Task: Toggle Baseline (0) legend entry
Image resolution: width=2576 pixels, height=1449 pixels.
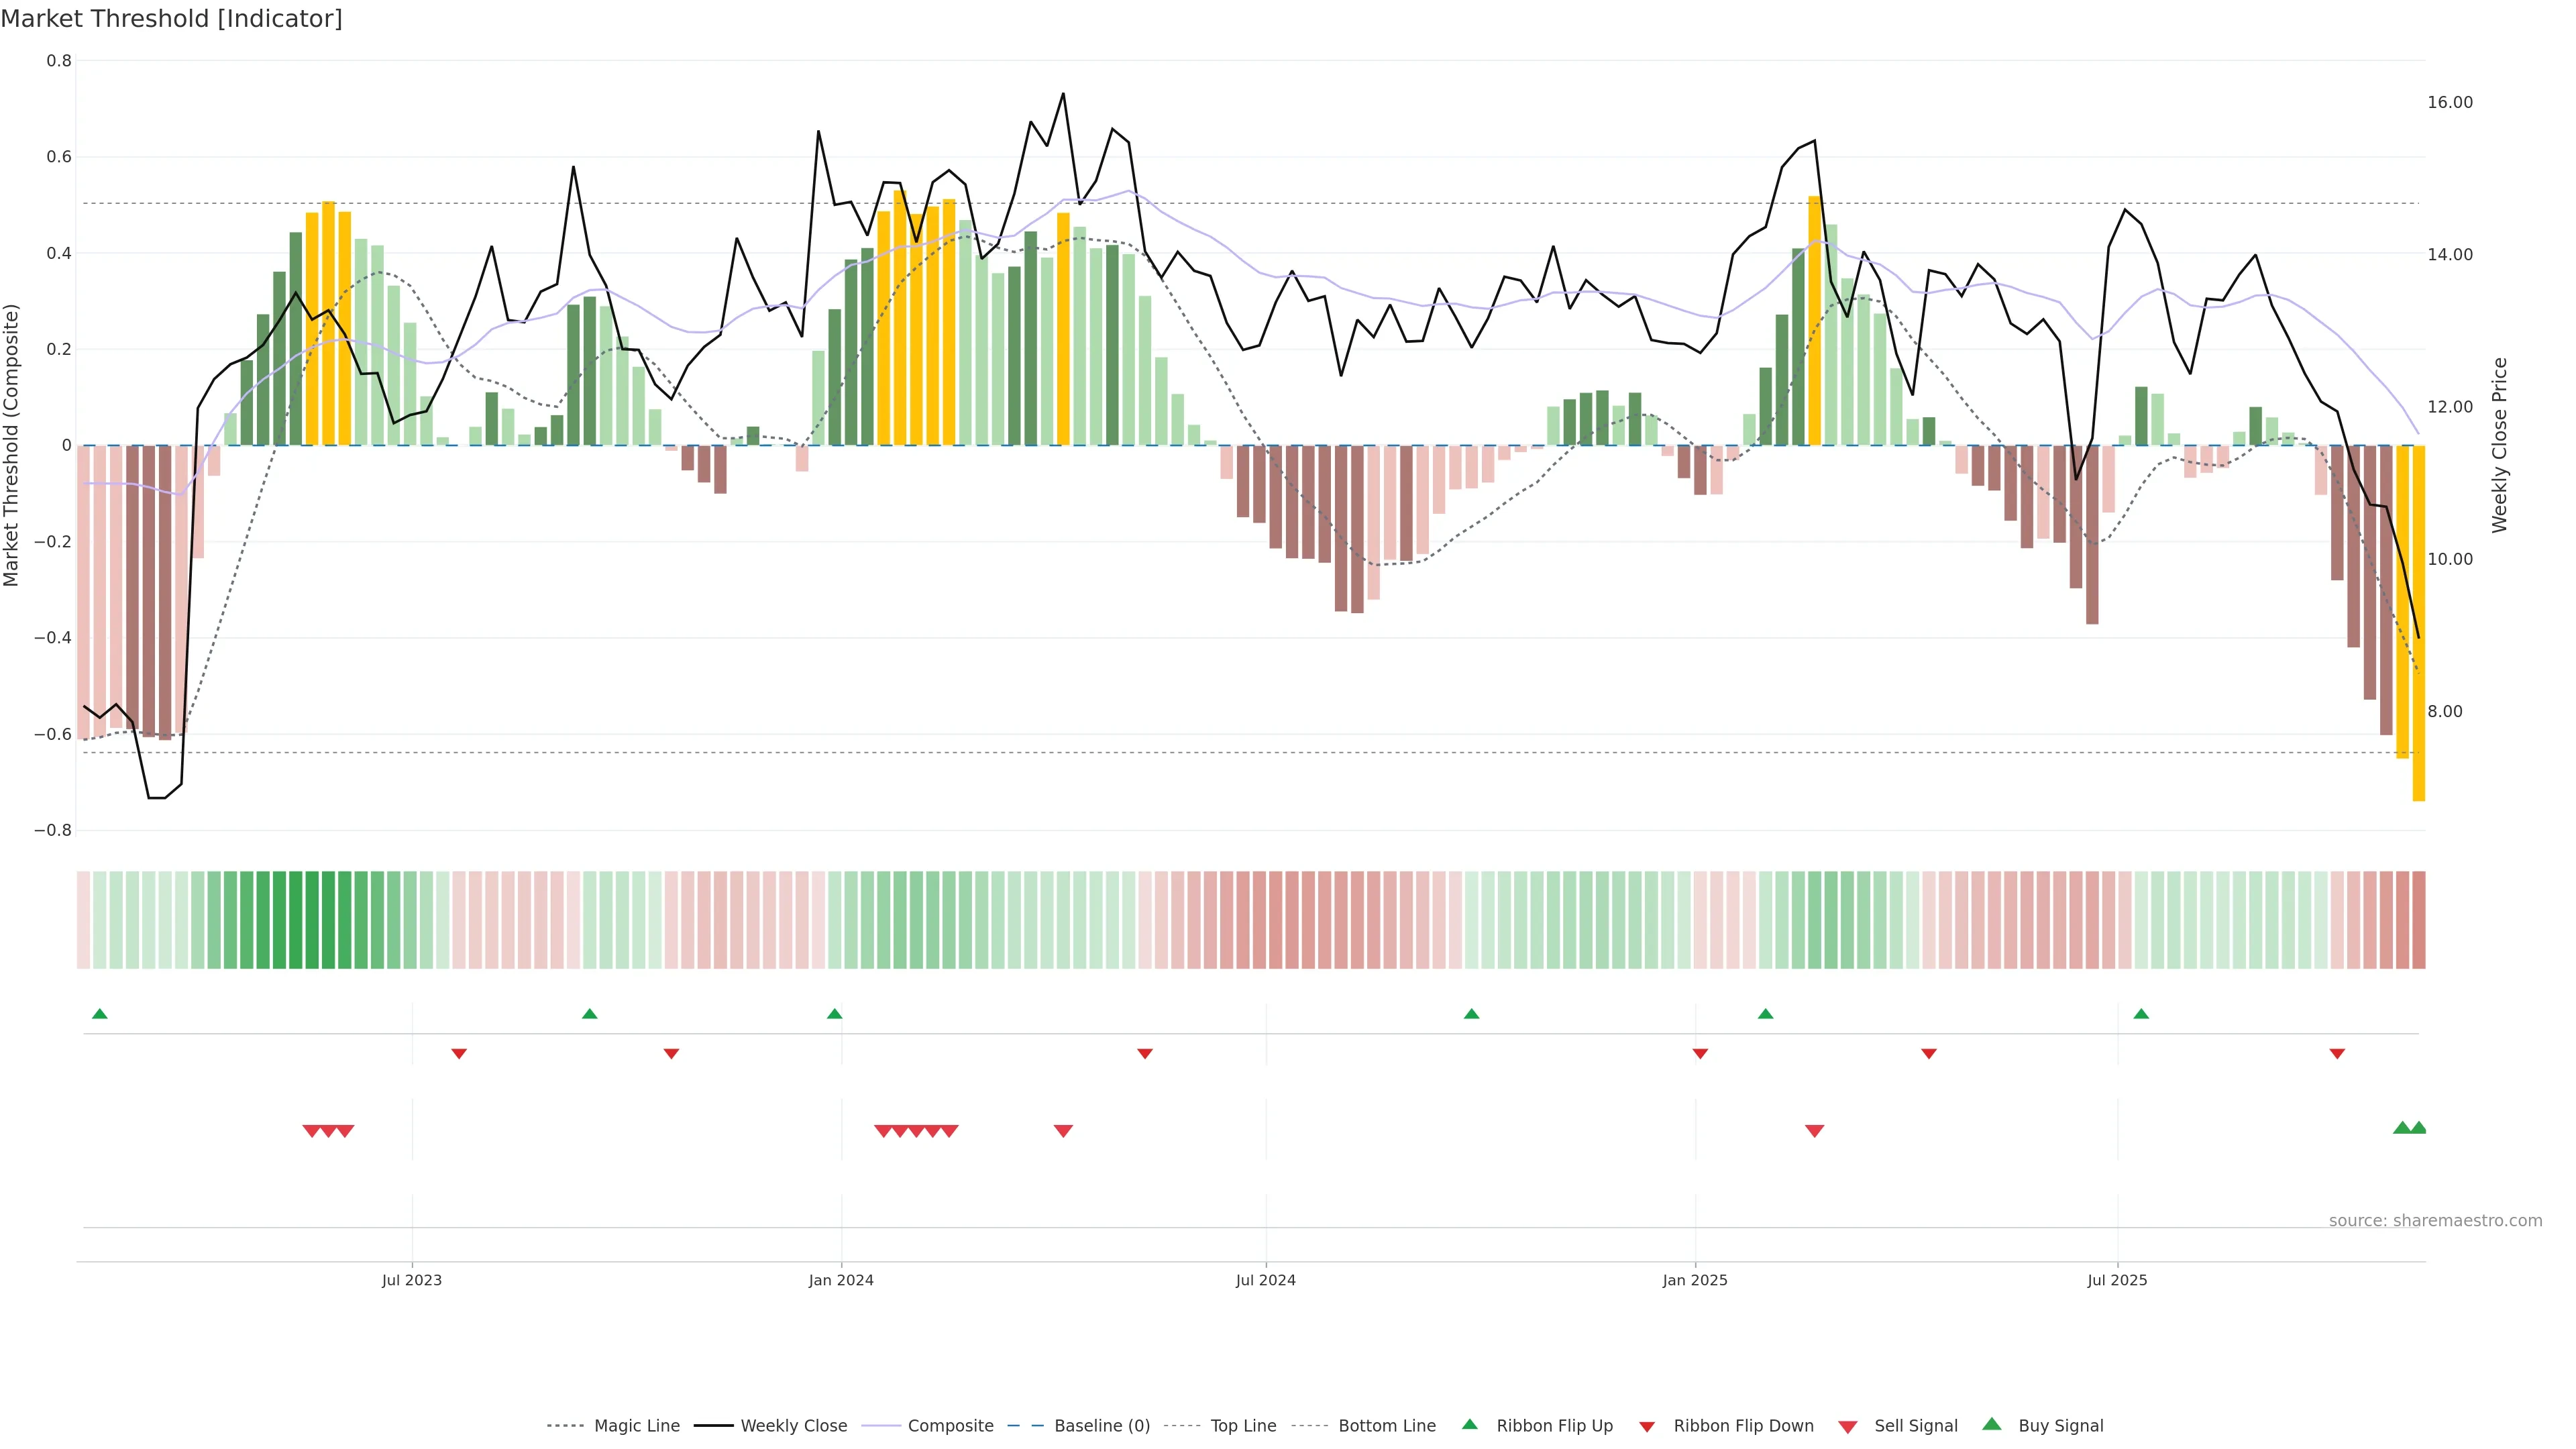Action: pos(1101,1426)
